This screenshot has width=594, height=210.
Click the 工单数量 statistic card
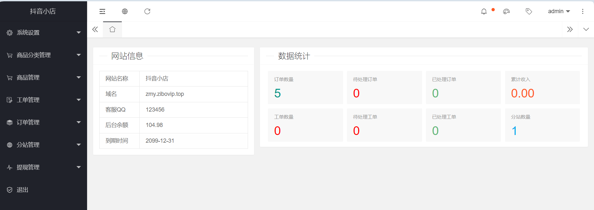[x=305, y=125]
